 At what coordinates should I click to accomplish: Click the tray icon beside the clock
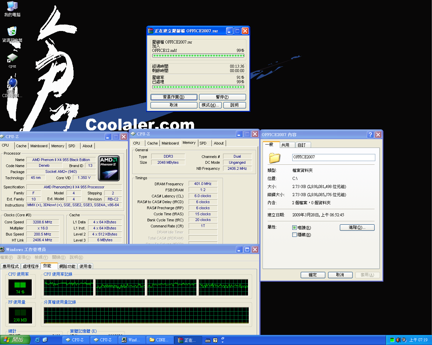[404, 340]
